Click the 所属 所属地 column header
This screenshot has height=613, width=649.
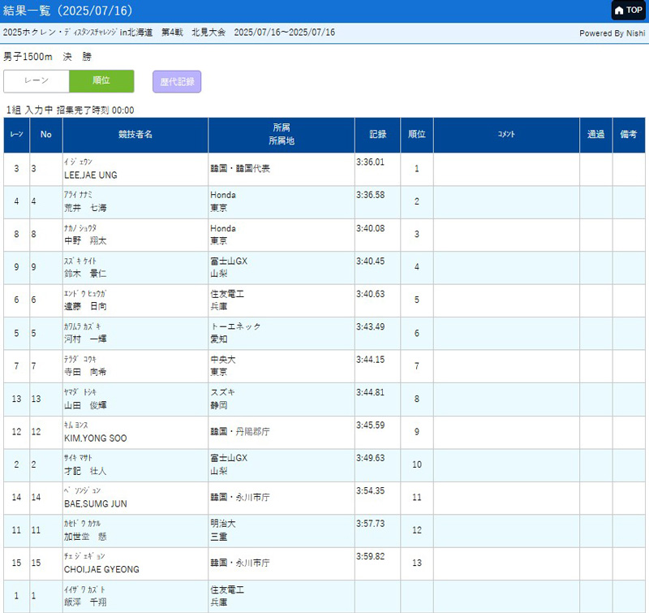[x=282, y=135]
